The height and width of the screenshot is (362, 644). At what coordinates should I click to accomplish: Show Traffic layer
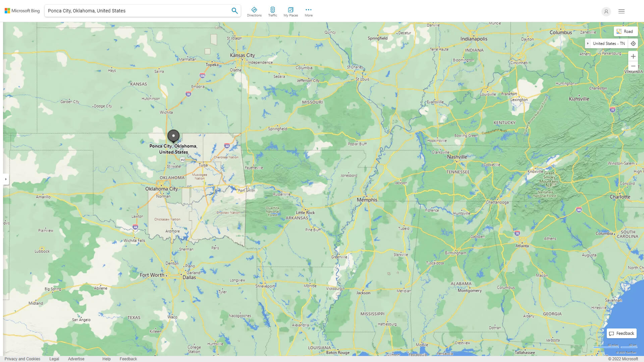tap(272, 12)
